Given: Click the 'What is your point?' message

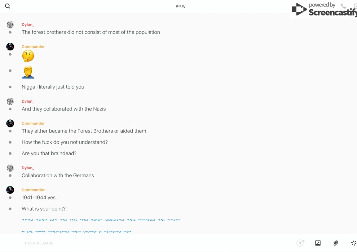Looking at the screenshot, I should tap(44, 209).
